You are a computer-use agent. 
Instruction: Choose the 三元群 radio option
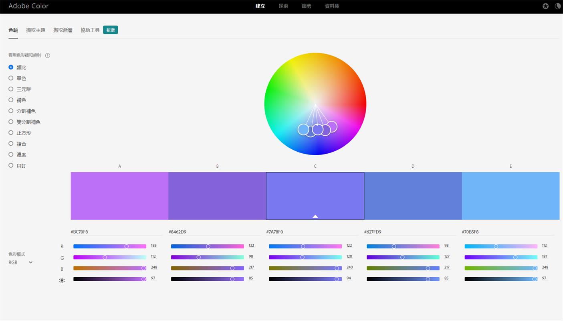[11, 89]
